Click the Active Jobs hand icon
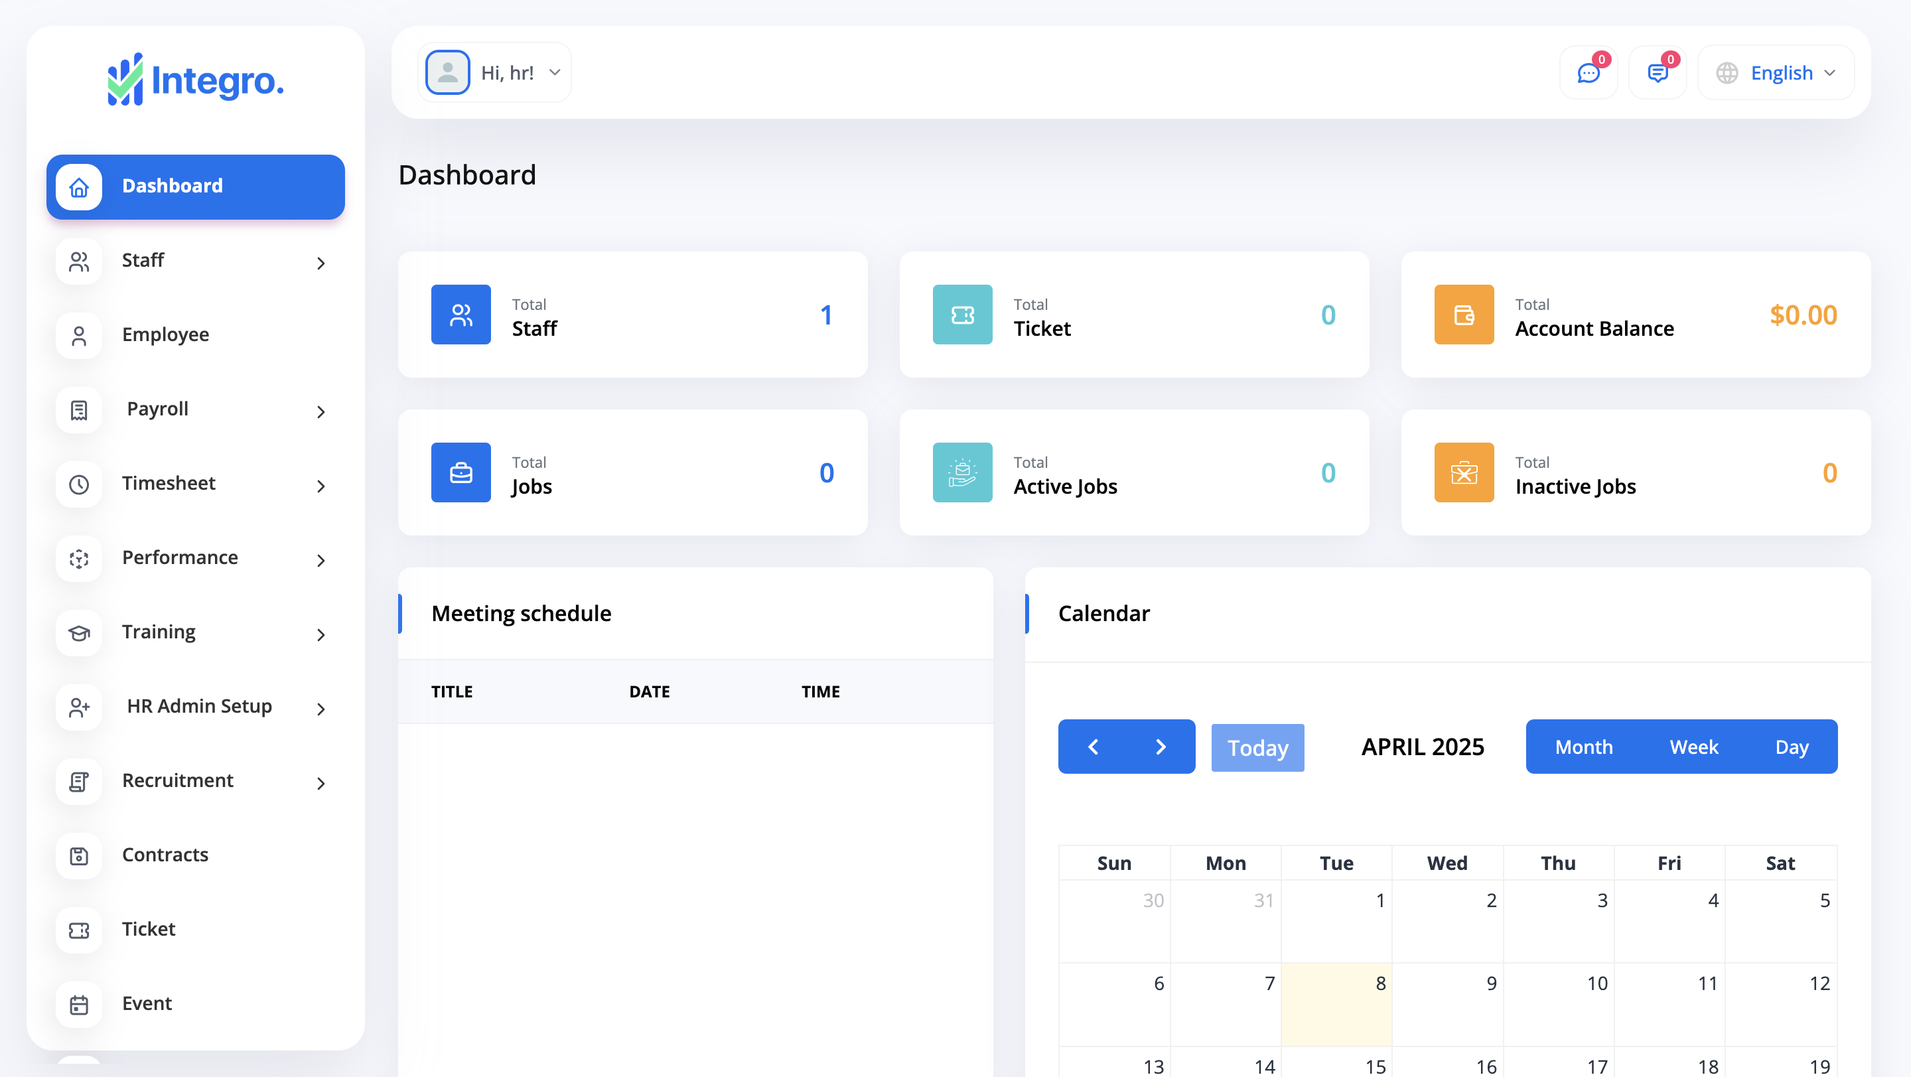 962,472
